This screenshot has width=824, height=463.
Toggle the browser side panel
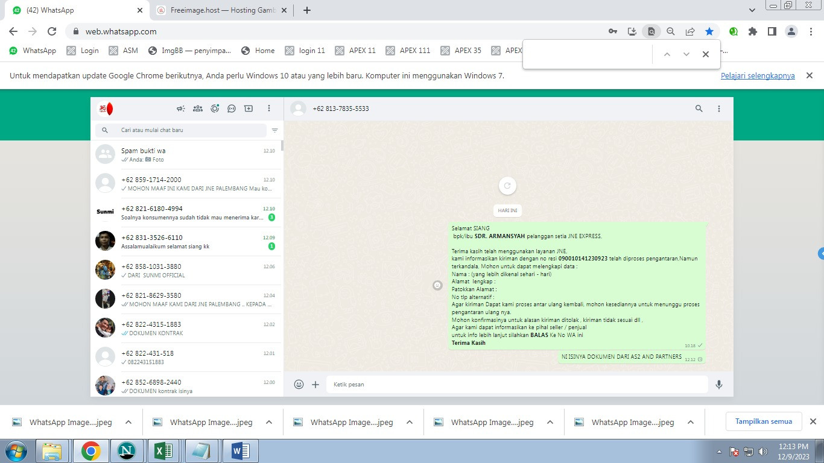click(772, 31)
